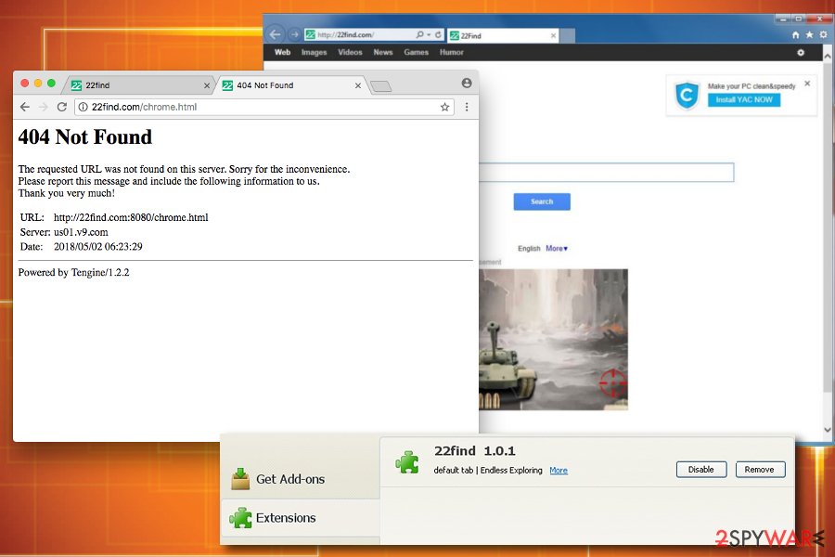Open the More link for 22find extension
Image resolution: width=835 pixels, height=557 pixels.
tap(559, 470)
